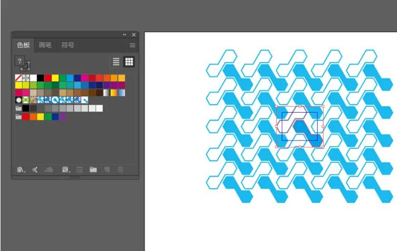Image resolution: width=397 pixels, height=251 pixels.
Task: Choose the purple swatch in bottom group
Action: pos(62,117)
